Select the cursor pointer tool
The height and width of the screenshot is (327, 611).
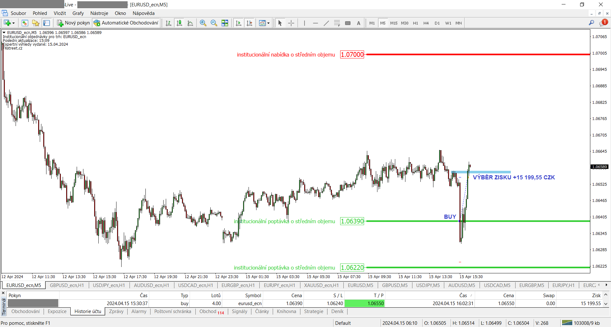click(x=280, y=23)
